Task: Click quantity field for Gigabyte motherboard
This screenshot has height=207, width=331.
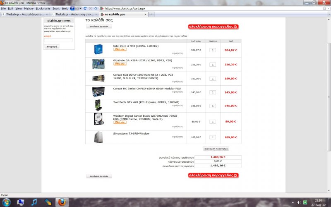Action: point(213,65)
